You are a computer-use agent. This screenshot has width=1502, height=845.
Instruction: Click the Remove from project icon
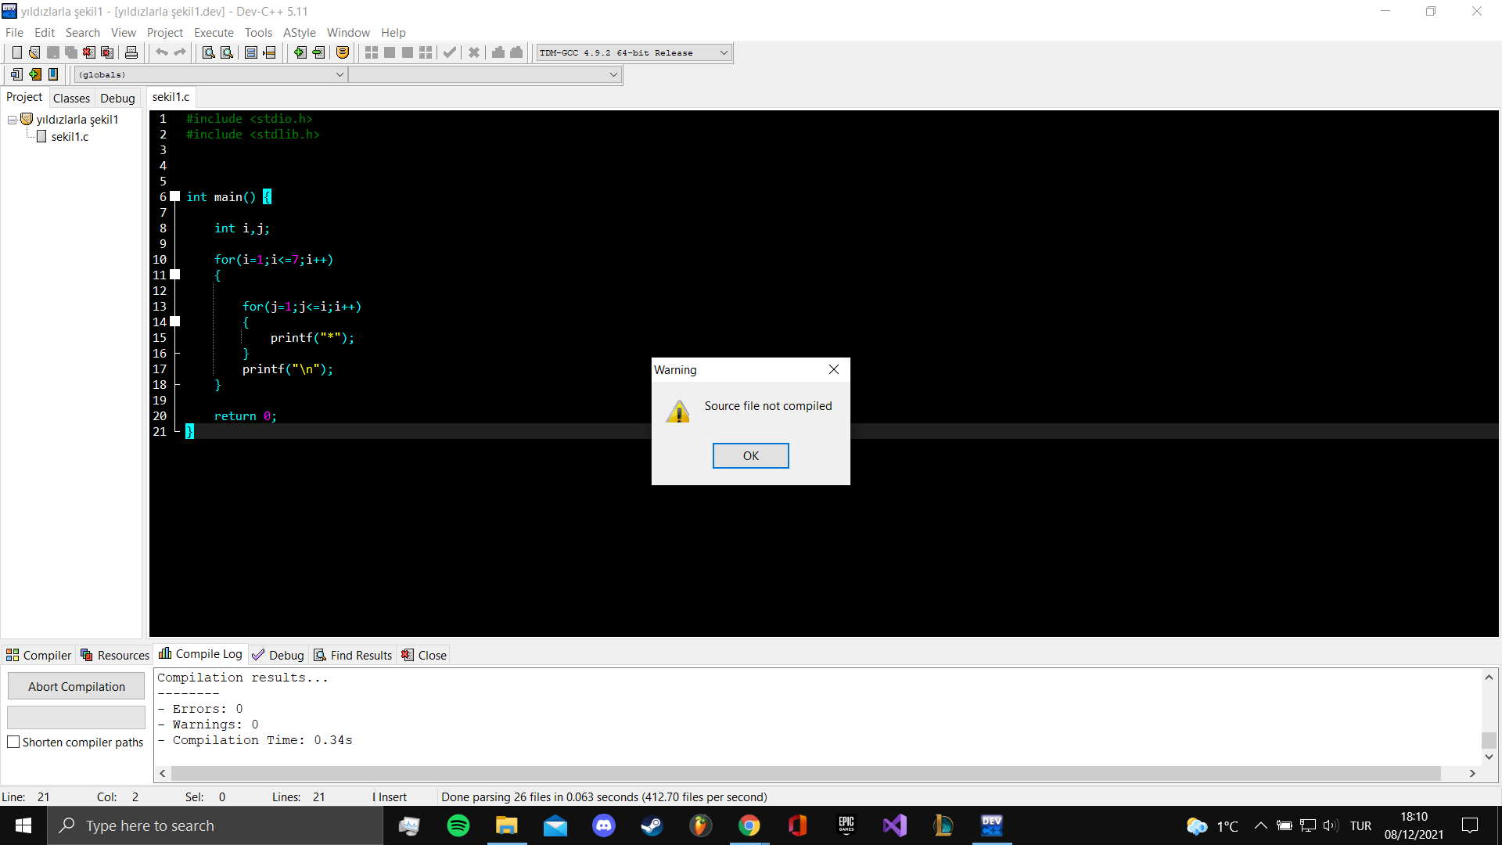[x=318, y=52]
